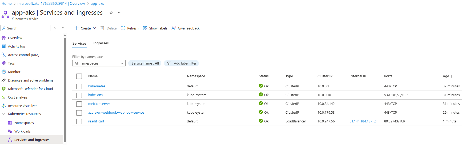Screen dimensions: 462x145
Task: Click the Refresh icon in the toolbar
Action: (x=123, y=28)
